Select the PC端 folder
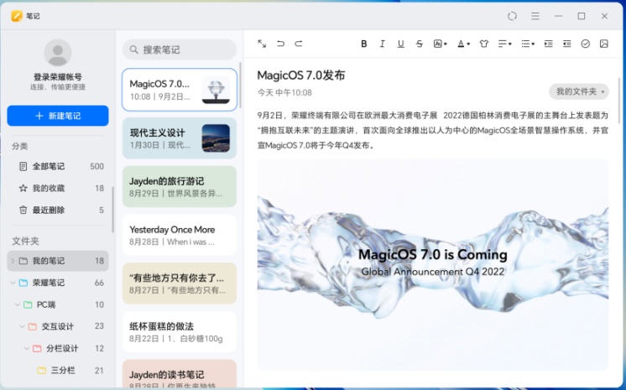 coord(58,305)
